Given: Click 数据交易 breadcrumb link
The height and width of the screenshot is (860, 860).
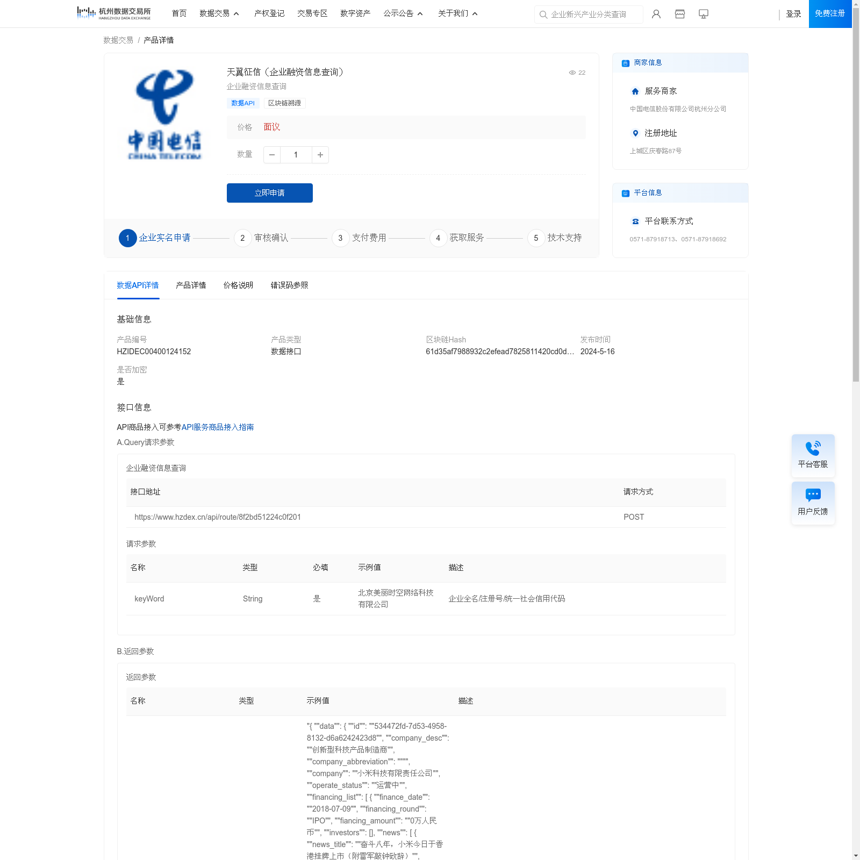Looking at the screenshot, I should pos(118,40).
